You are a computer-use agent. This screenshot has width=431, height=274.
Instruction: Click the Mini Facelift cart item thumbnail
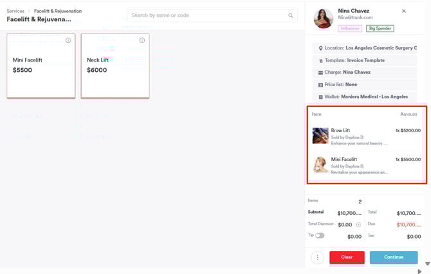320,165
